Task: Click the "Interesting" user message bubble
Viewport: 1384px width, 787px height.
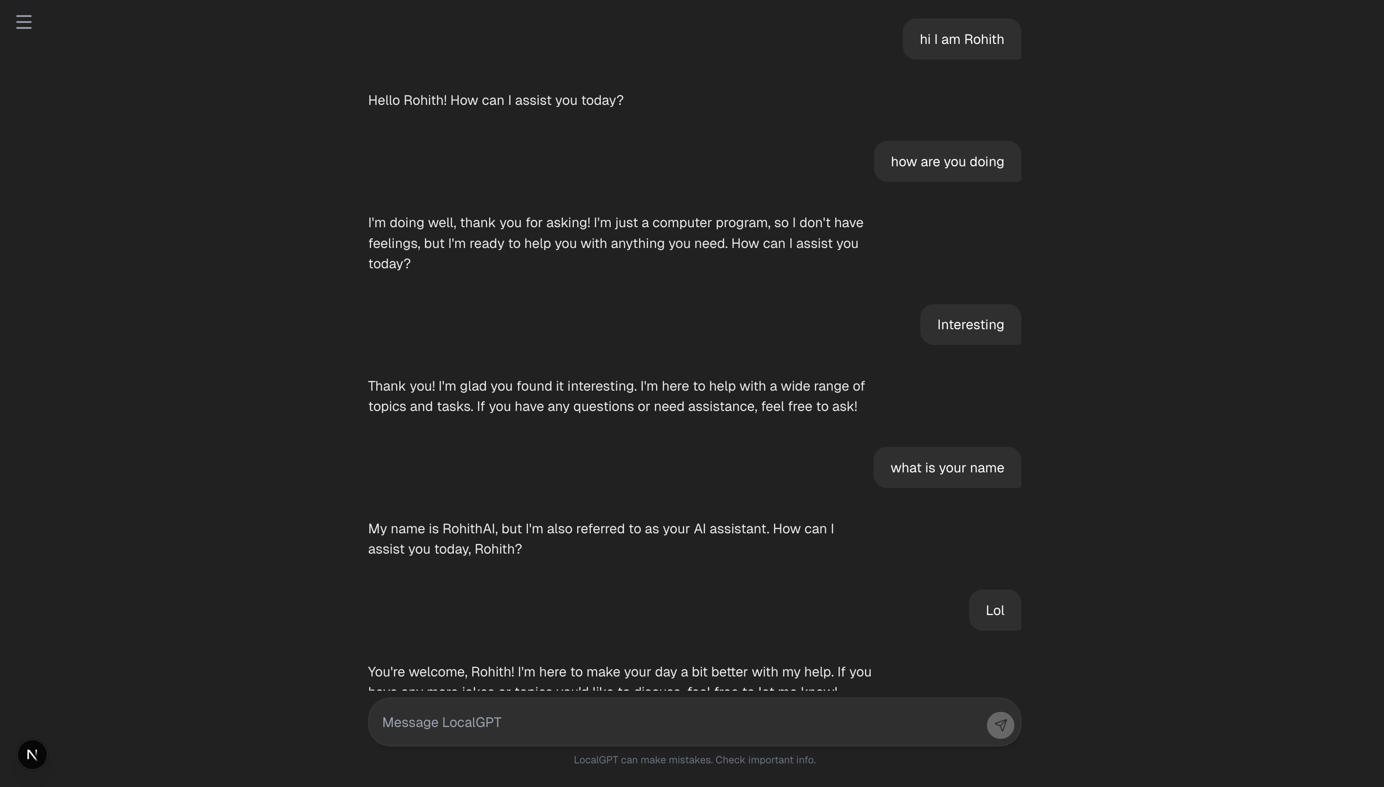Action: 970,325
